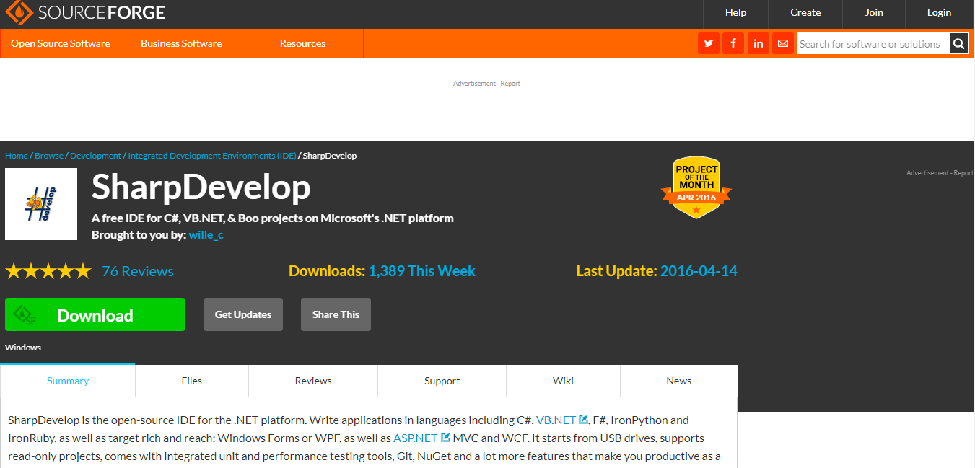Open the SourceForge LinkedIn page
Image resolution: width=975 pixels, height=468 pixels.
tap(758, 43)
